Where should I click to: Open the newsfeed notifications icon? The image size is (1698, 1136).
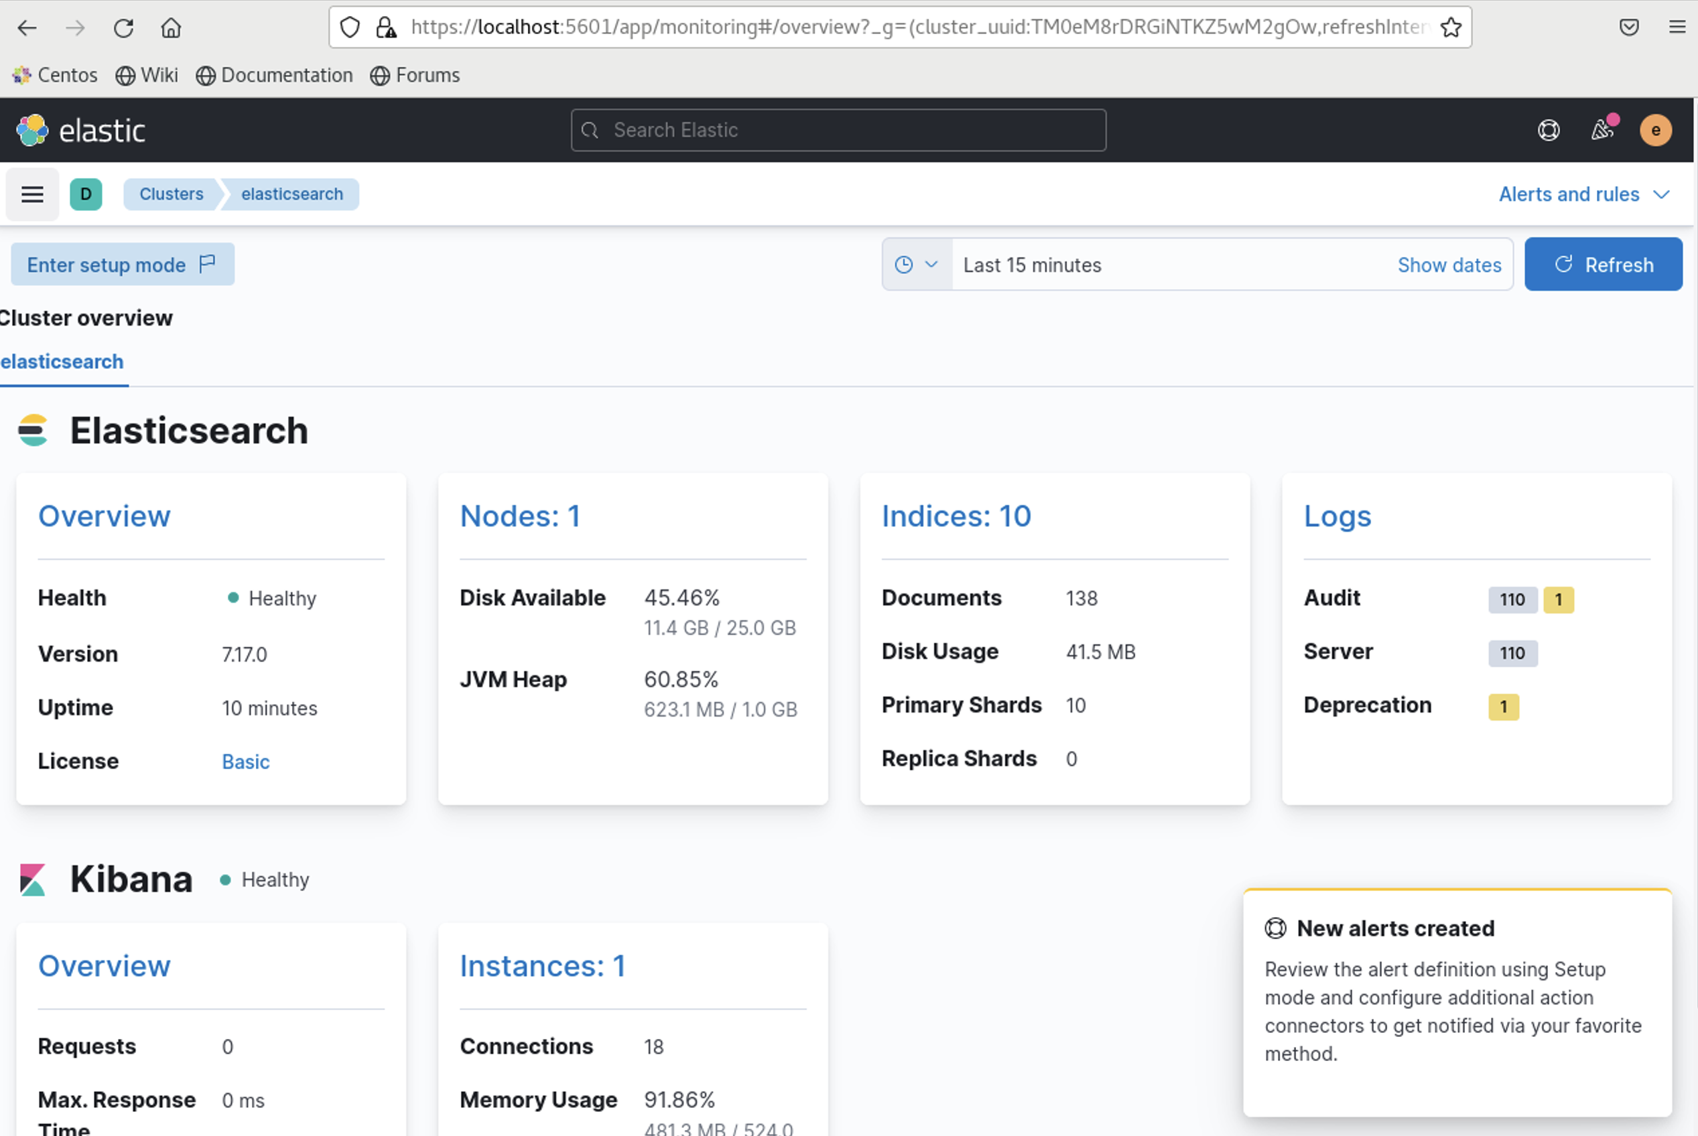pyautogui.click(x=1602, y=131)
